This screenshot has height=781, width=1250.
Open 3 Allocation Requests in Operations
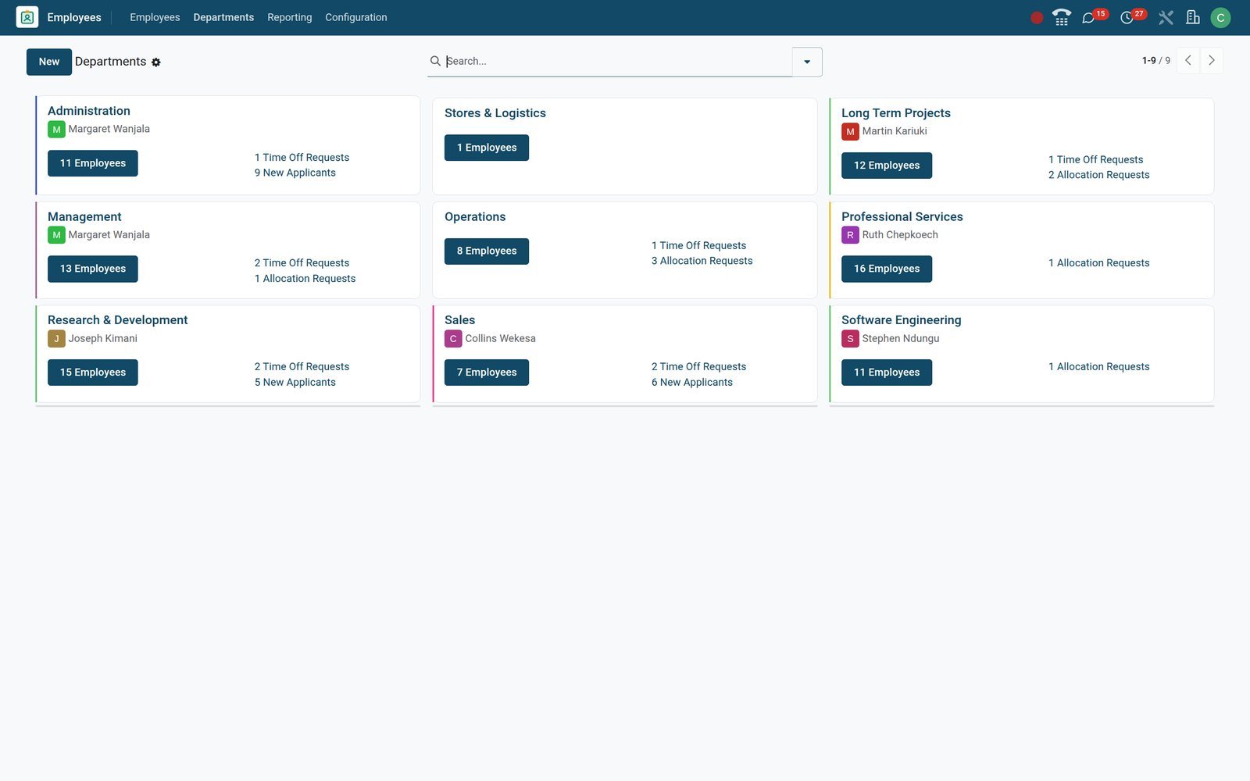(702, 261)
